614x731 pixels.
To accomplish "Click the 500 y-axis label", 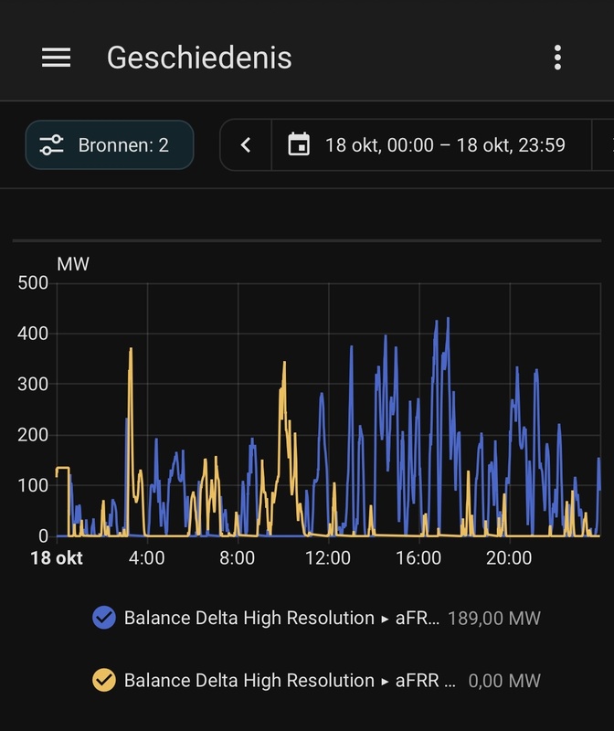I will [x=33, y=283].
